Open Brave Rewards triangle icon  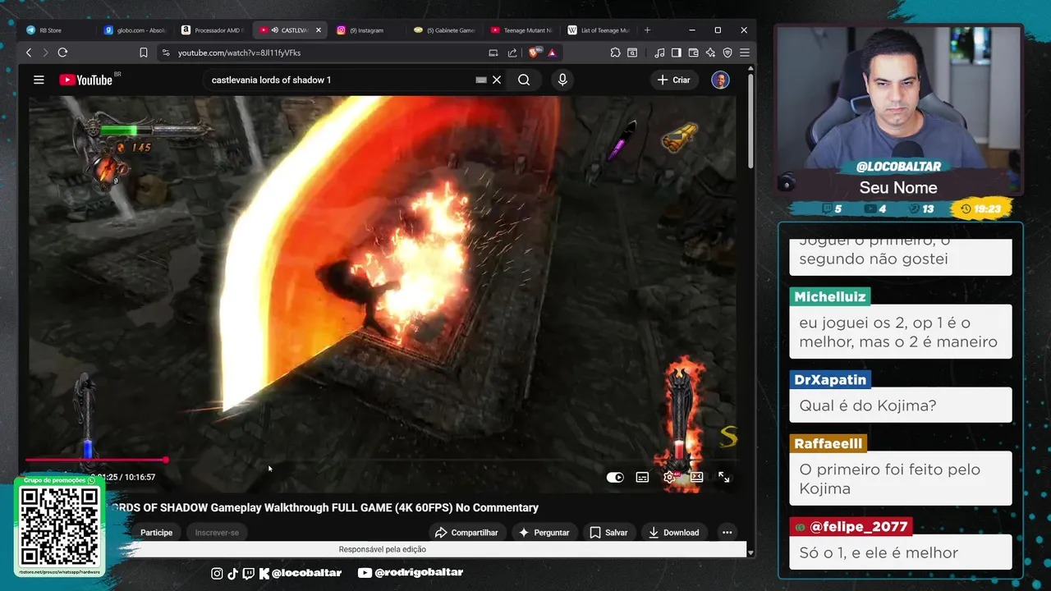[552, 53]
